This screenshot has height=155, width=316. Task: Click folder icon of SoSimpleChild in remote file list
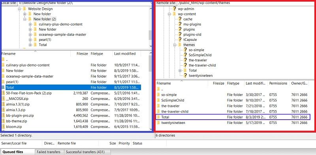(158, 100)
